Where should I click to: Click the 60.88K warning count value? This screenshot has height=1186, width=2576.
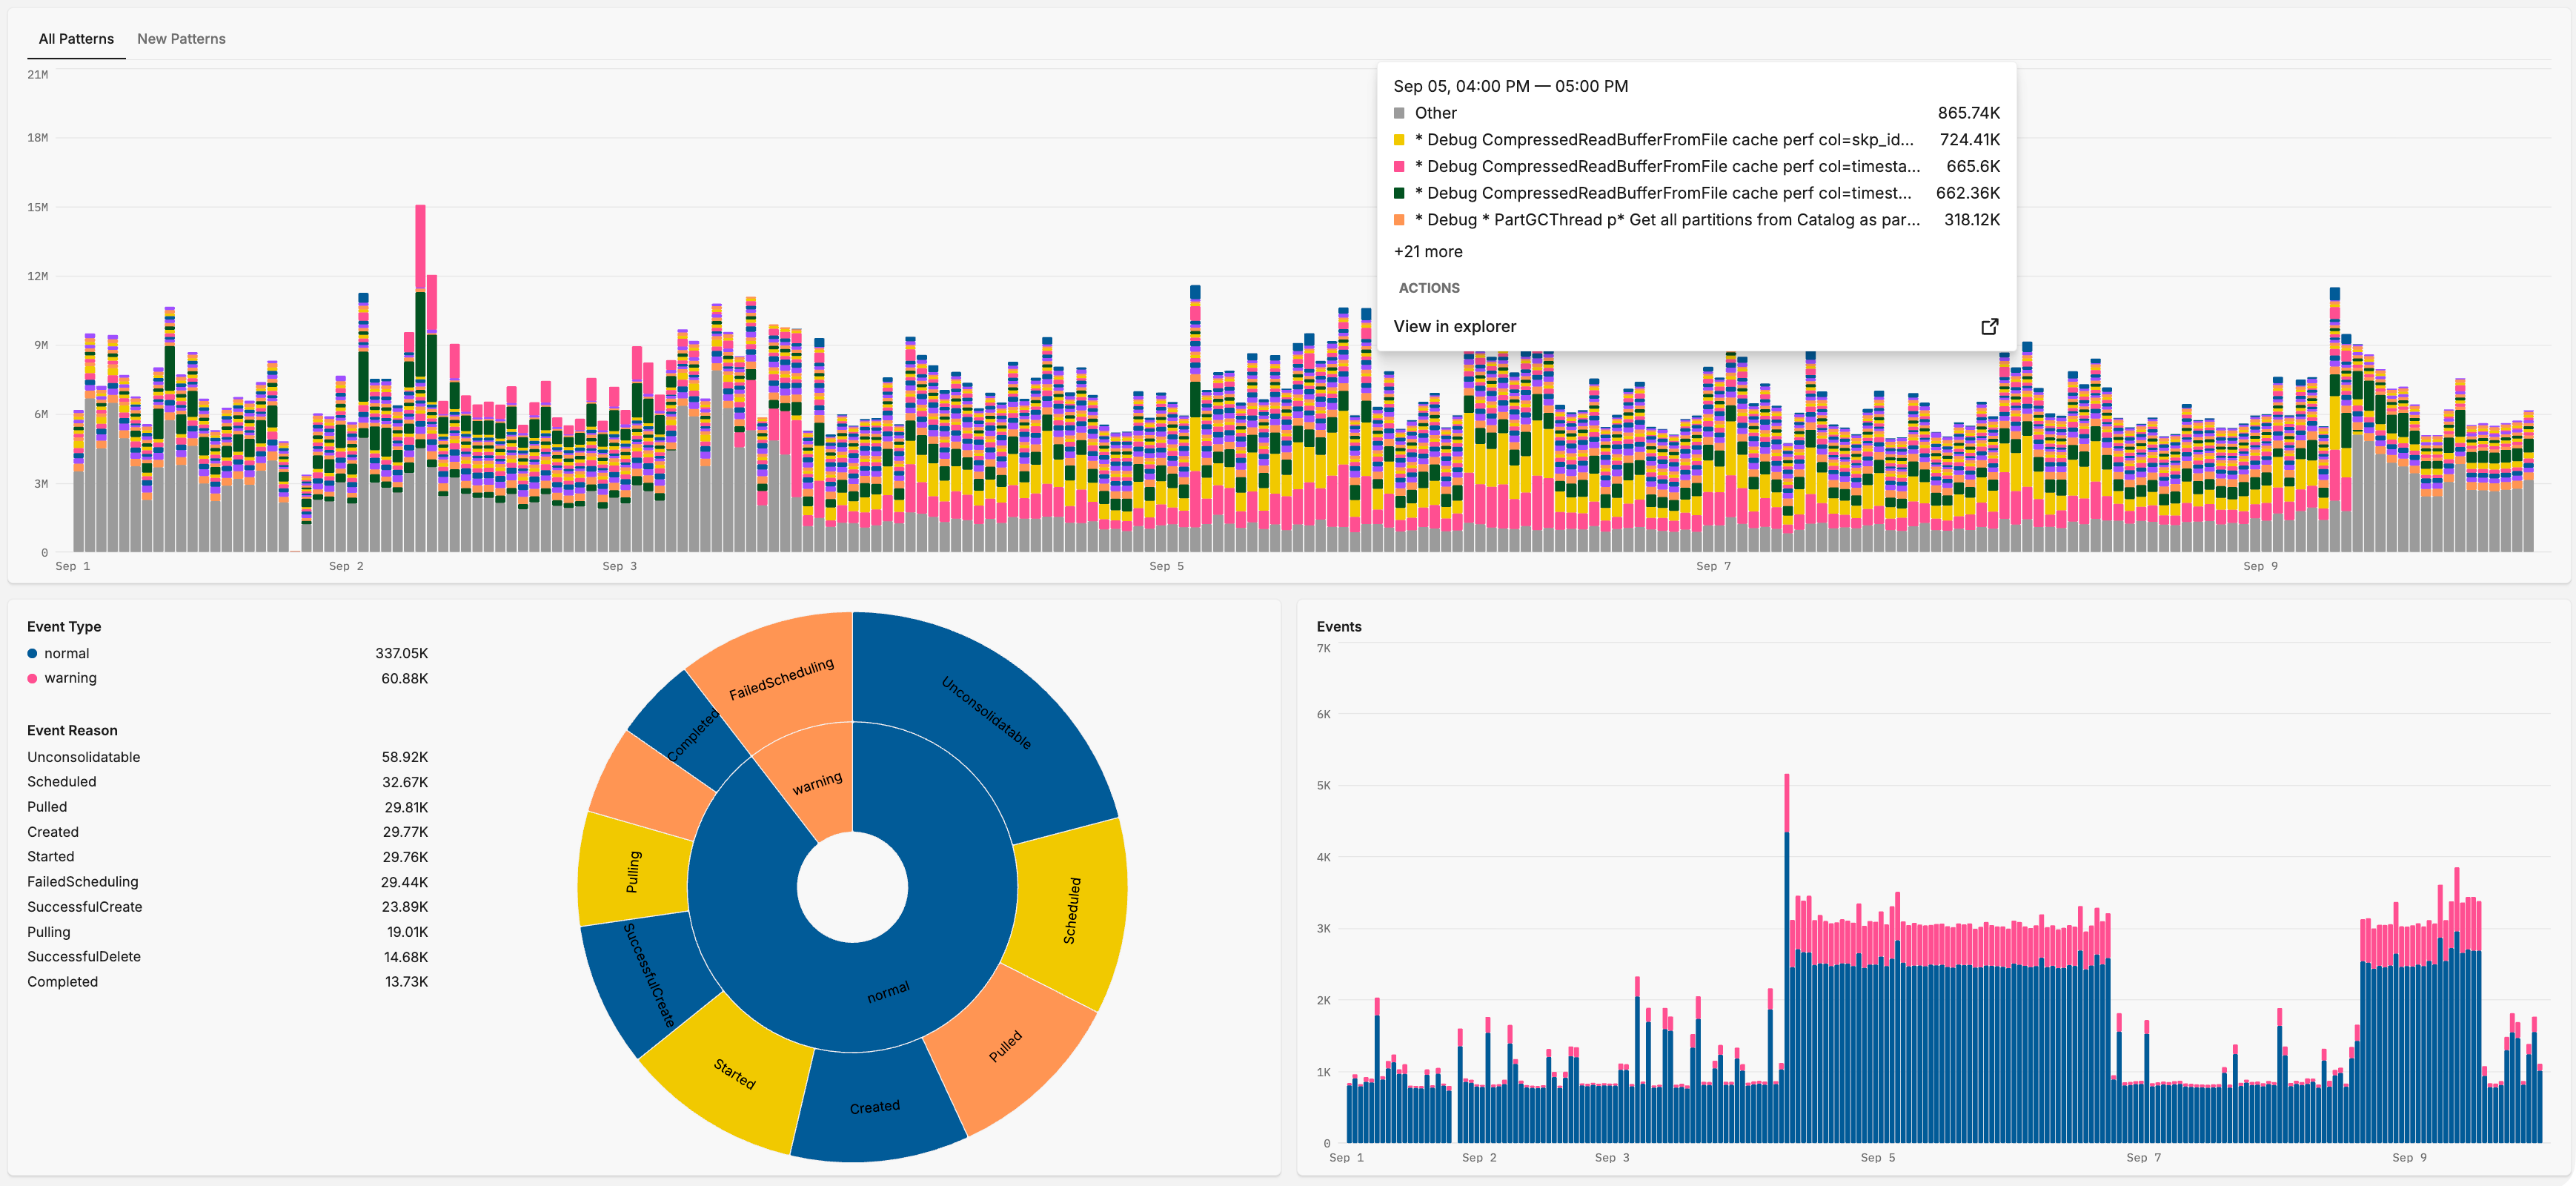coord(404,679)
